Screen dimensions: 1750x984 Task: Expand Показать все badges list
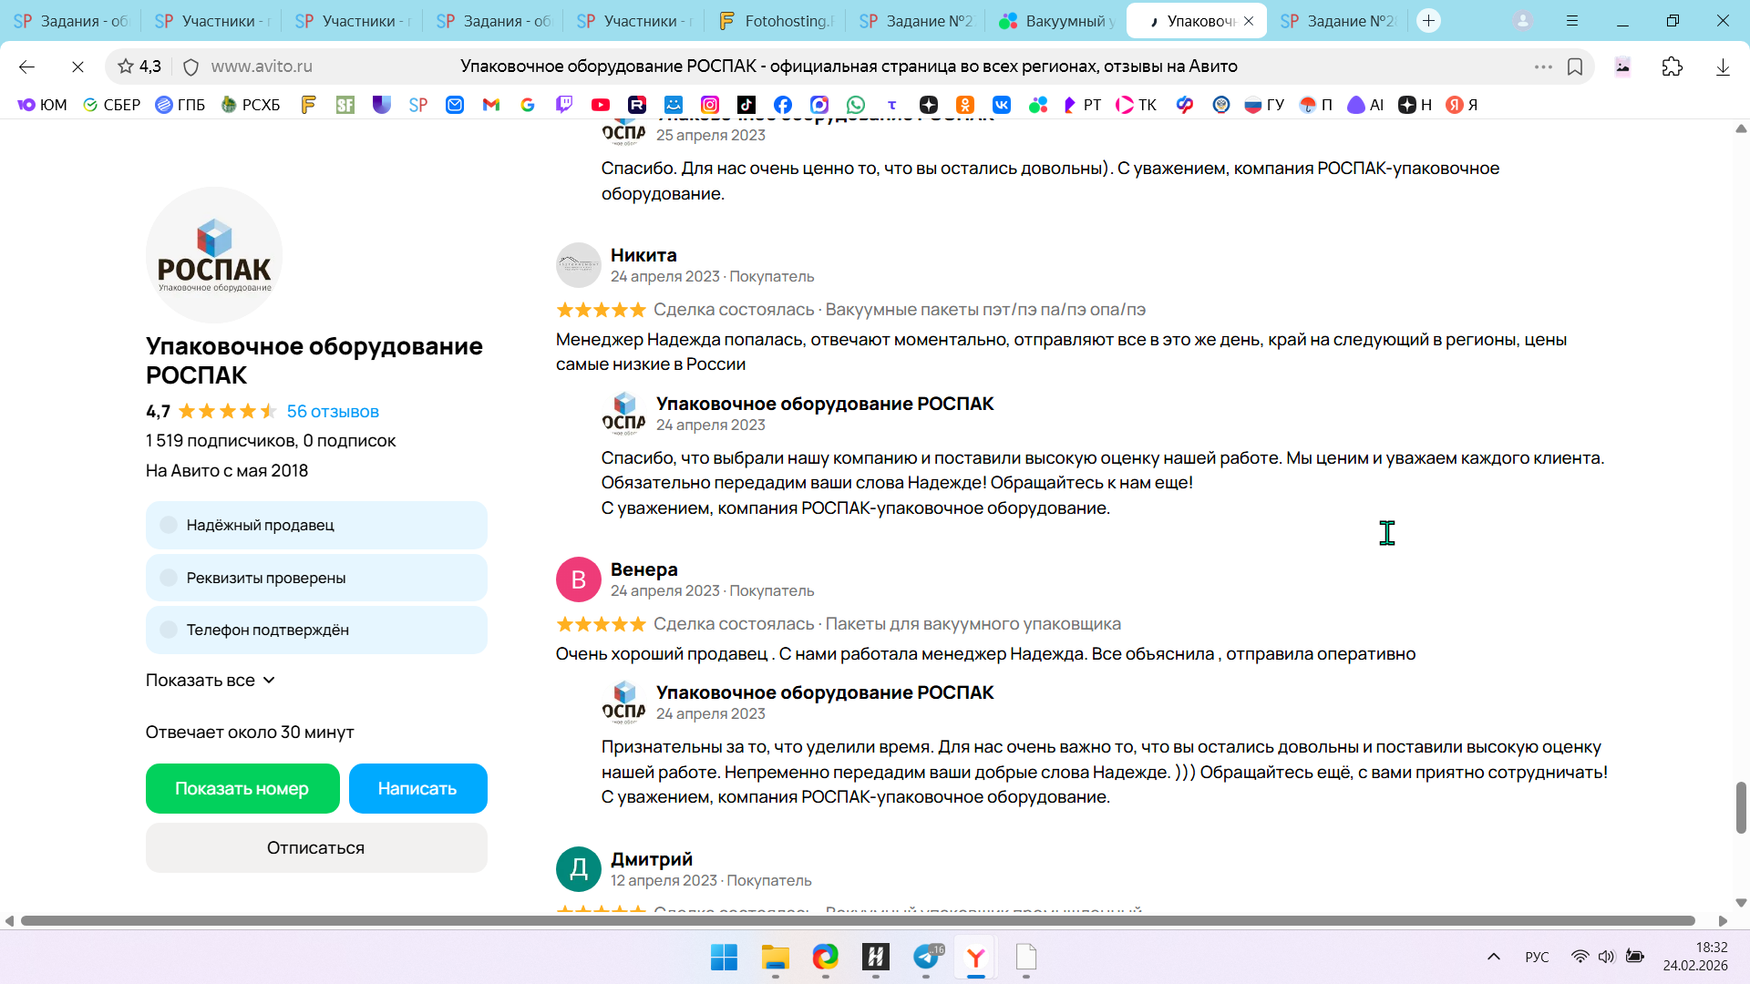211,681
